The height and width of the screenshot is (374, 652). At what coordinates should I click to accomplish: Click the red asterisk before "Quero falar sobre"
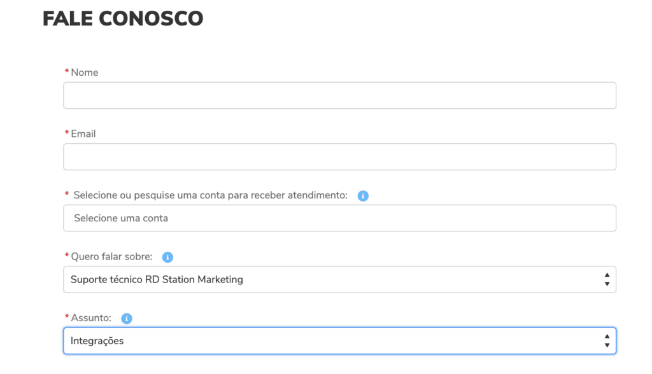tap(67, 256)
